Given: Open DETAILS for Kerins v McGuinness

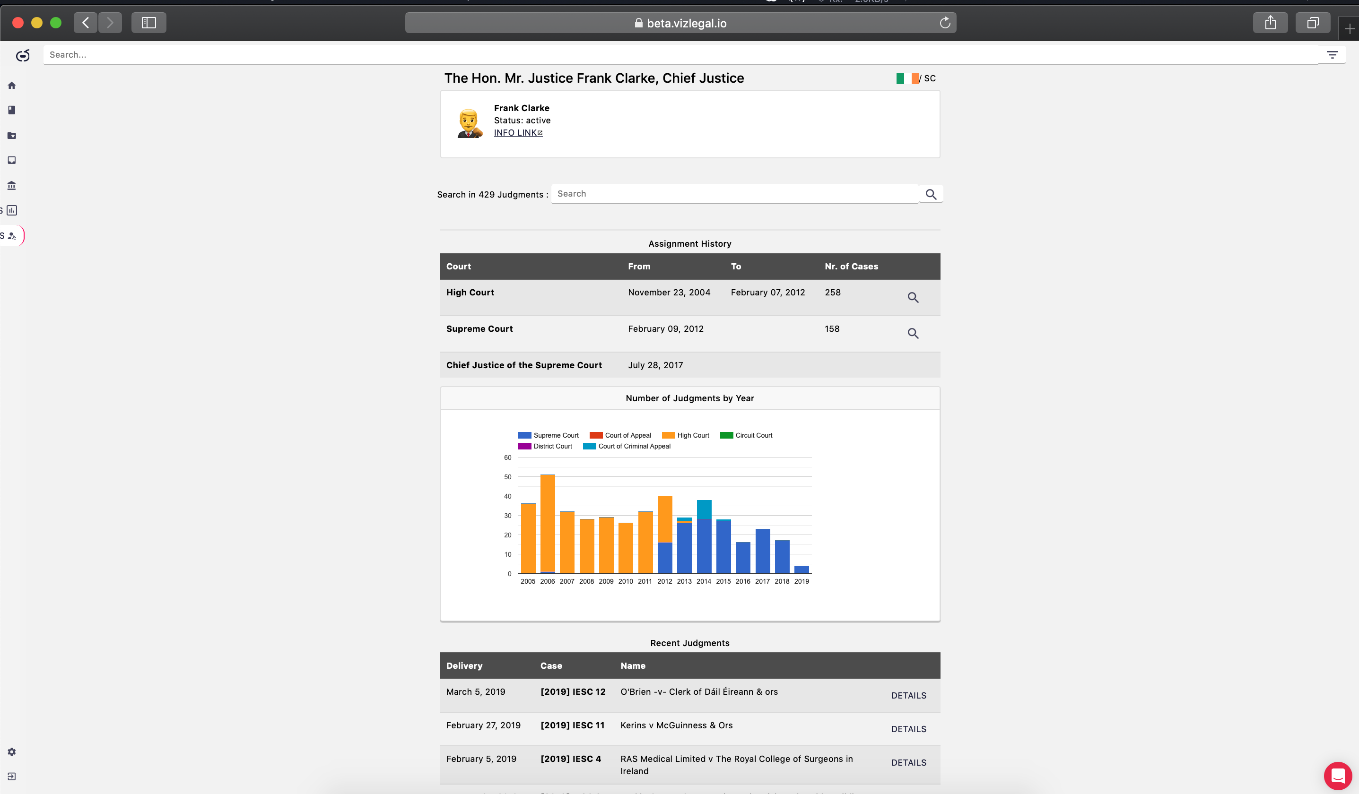Looking at the screenshot, I should [908, 729].
